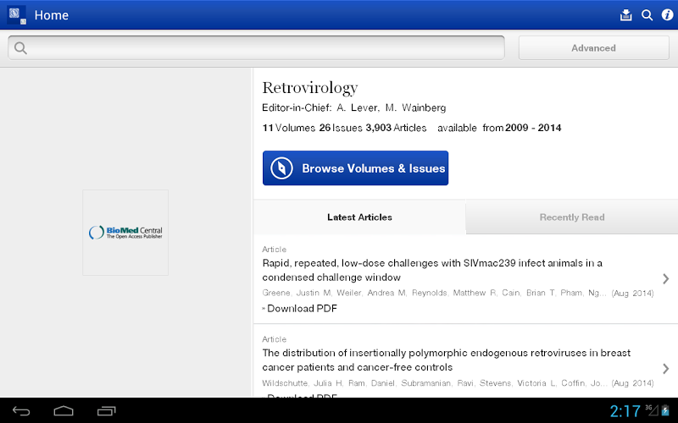Expand the endogenous retroviruses article chevron

pos(665,368)
